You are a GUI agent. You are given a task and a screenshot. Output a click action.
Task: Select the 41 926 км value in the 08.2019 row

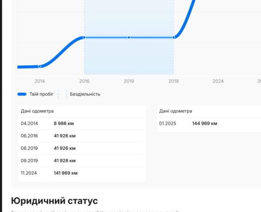(x=64, y=148)
